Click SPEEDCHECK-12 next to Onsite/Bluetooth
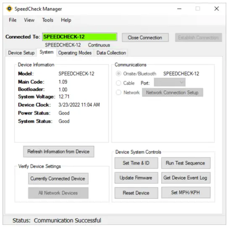 (x=181, y=74)
